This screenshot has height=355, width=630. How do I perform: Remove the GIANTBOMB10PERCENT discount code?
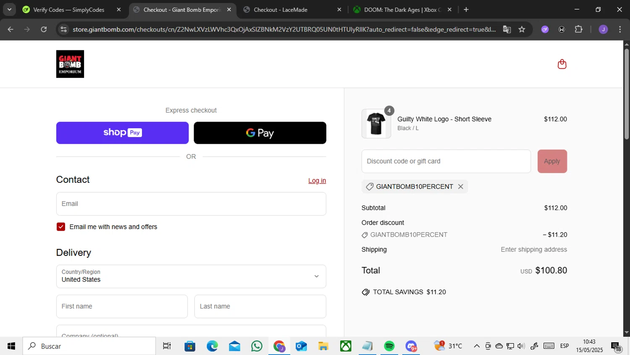tap(461, 187)
